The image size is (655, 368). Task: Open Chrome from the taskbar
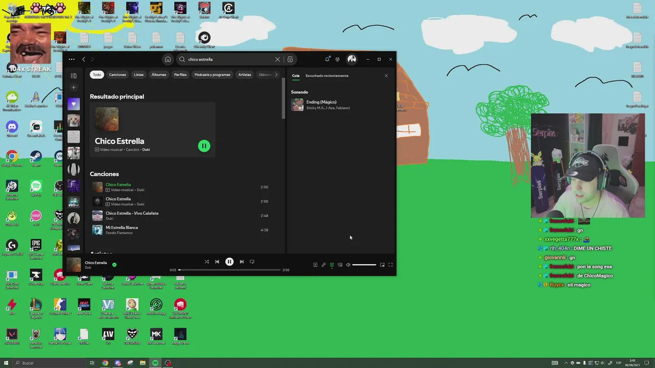105,363
